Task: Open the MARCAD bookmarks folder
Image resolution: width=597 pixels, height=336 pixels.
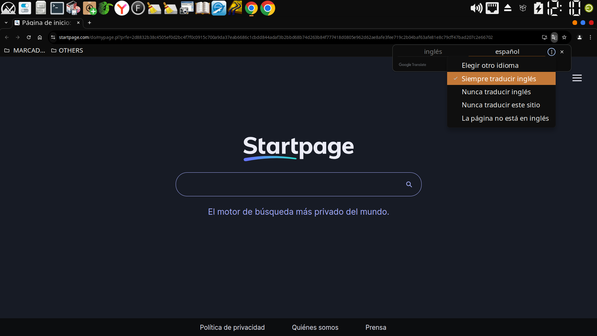Action: tap(25, 50)
